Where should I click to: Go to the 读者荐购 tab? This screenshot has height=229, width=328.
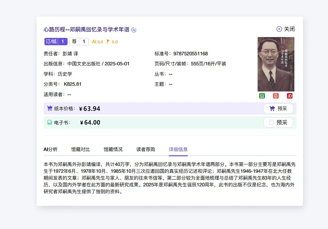click(146, 149)
